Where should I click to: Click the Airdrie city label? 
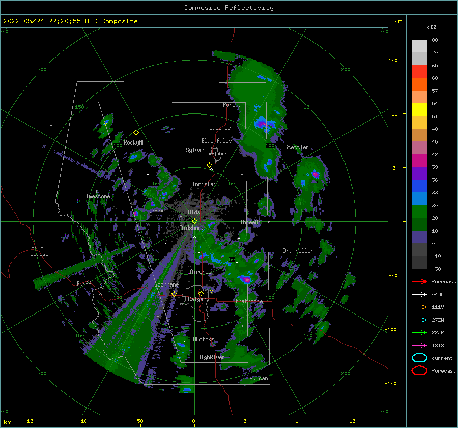point(201,272)
